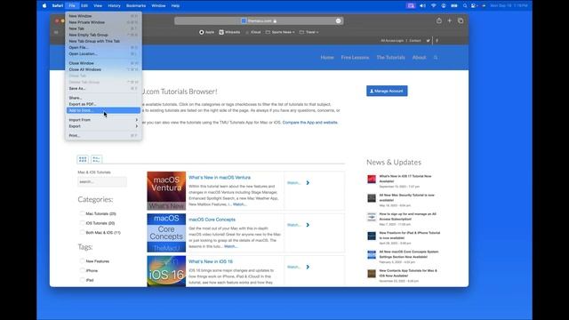Click the About nav link
The width and height of the screenshot is (569, 320).
point(419,57)
